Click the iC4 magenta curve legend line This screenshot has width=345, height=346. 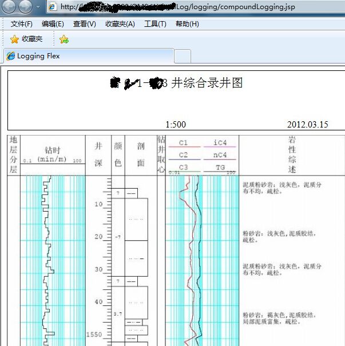pos(220,147)
